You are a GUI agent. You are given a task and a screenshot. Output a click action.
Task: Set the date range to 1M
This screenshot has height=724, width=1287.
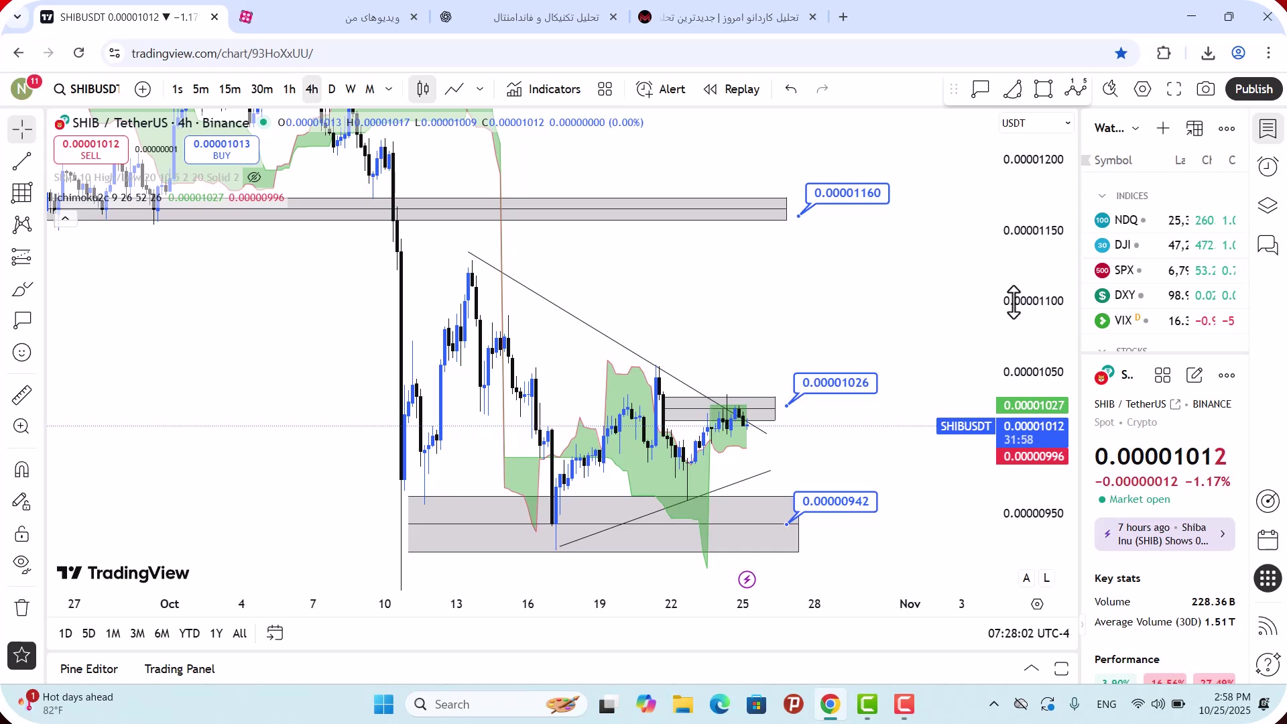(x=113, y=633)
